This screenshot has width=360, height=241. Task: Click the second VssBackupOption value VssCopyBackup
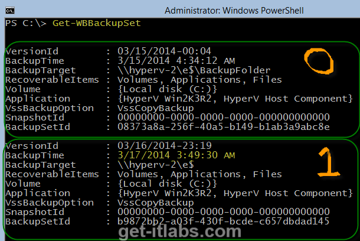coord(156,203)
